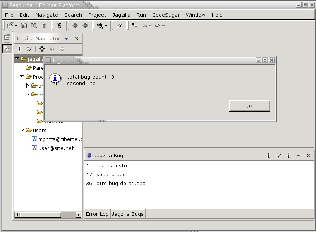Screen dimensions: 316x232
Task: Switch to the Jagzilla Bugs tab
Action: [x=128, y=214]
